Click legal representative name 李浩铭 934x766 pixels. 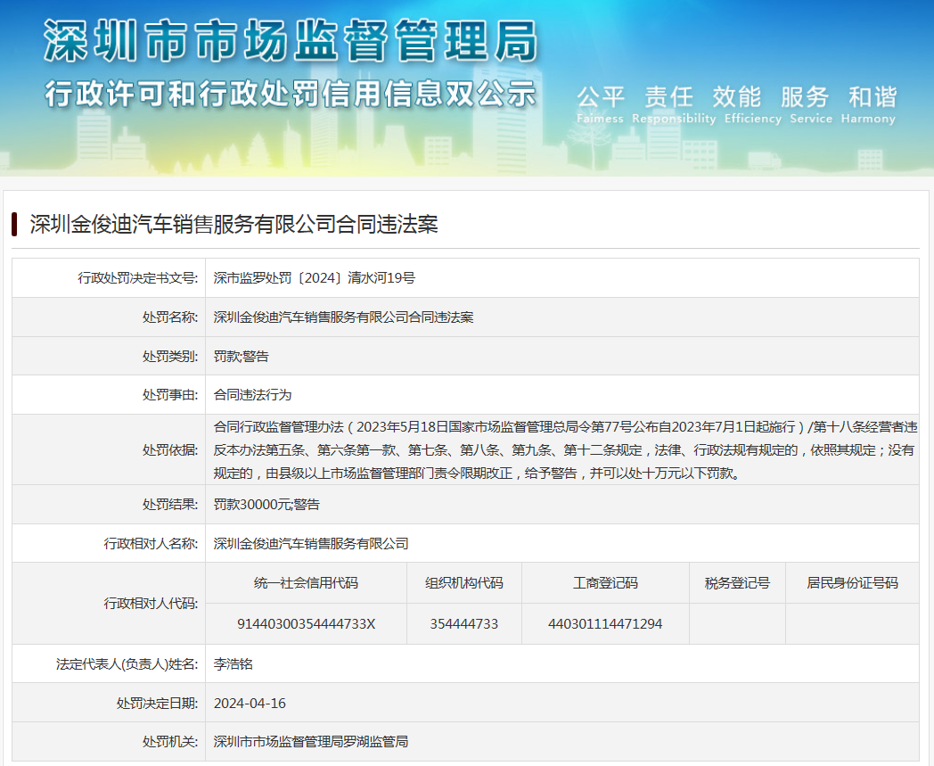tap(233, 664)
